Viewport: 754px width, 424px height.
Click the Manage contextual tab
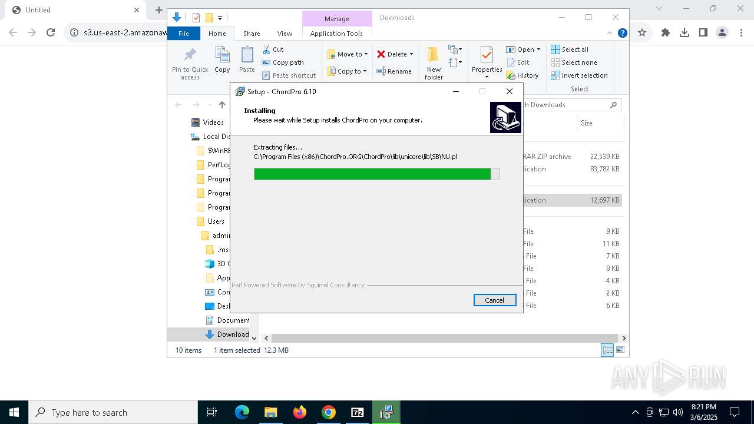point(337,18)
